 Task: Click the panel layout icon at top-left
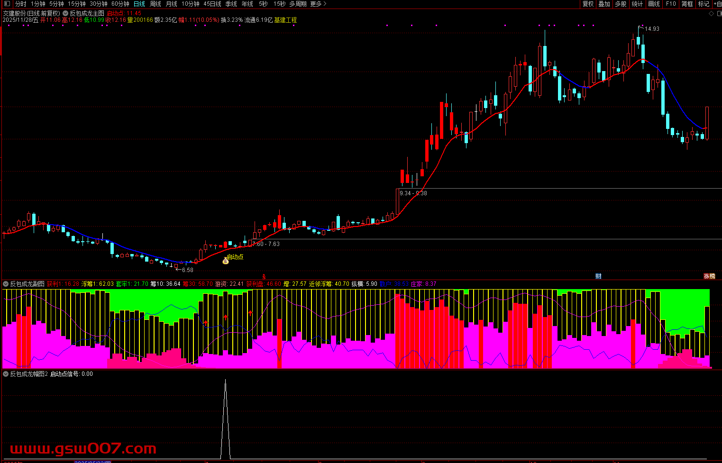tap(7, 4)
